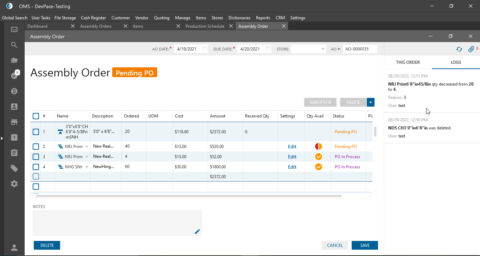Switch to the This Order tab

(x=408, y=62)
